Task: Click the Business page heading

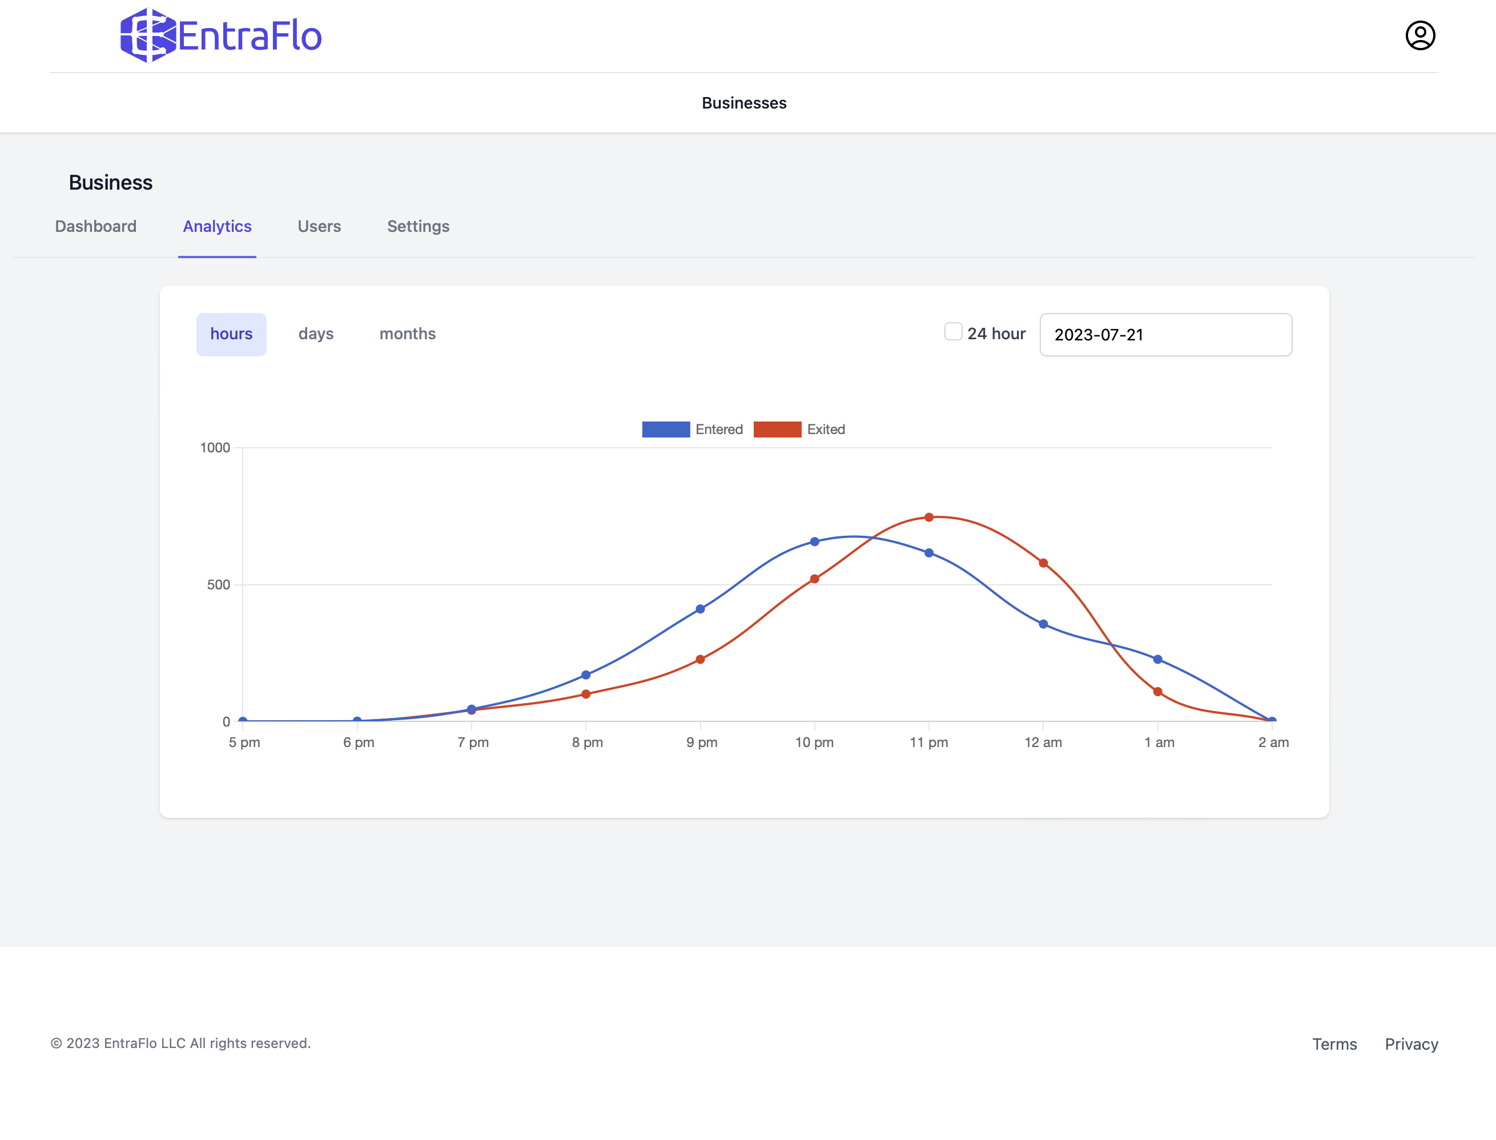Action: pos(111,183)
